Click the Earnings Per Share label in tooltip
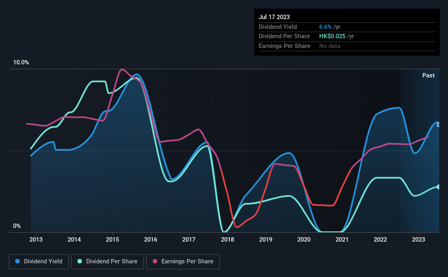Screen dimensions: 448x277 [285, 46]
